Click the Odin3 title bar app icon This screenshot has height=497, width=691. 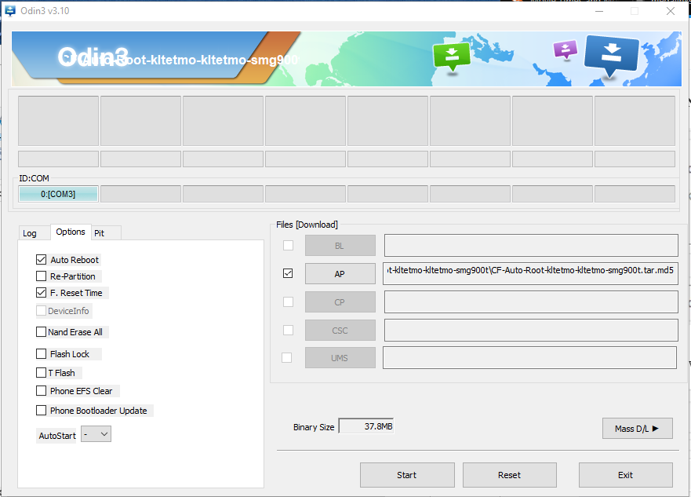[9, 10]
